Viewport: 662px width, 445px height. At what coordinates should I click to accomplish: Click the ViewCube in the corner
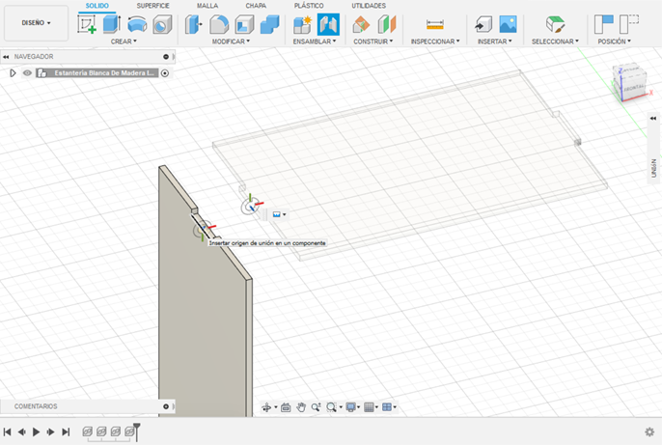[631, 83]
